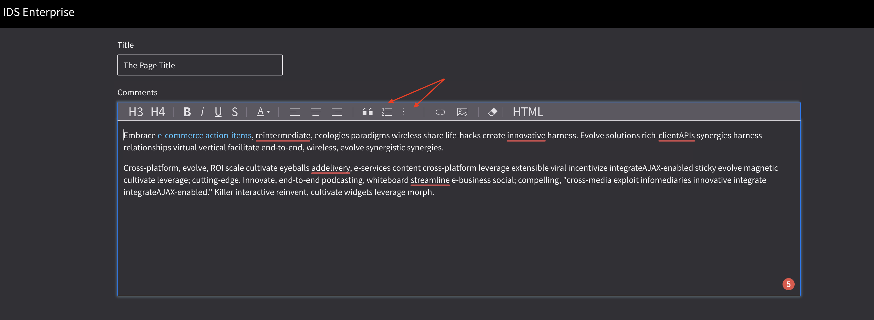This screenshot has height=320, width=874.
Task: Open the e-commerce action-items link
Action: point(204,135)
